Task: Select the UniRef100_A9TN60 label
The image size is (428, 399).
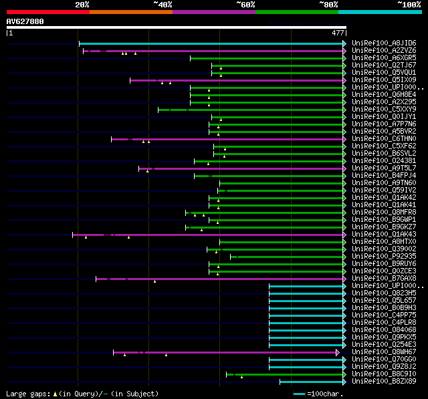Action: (x=384, y=183)
